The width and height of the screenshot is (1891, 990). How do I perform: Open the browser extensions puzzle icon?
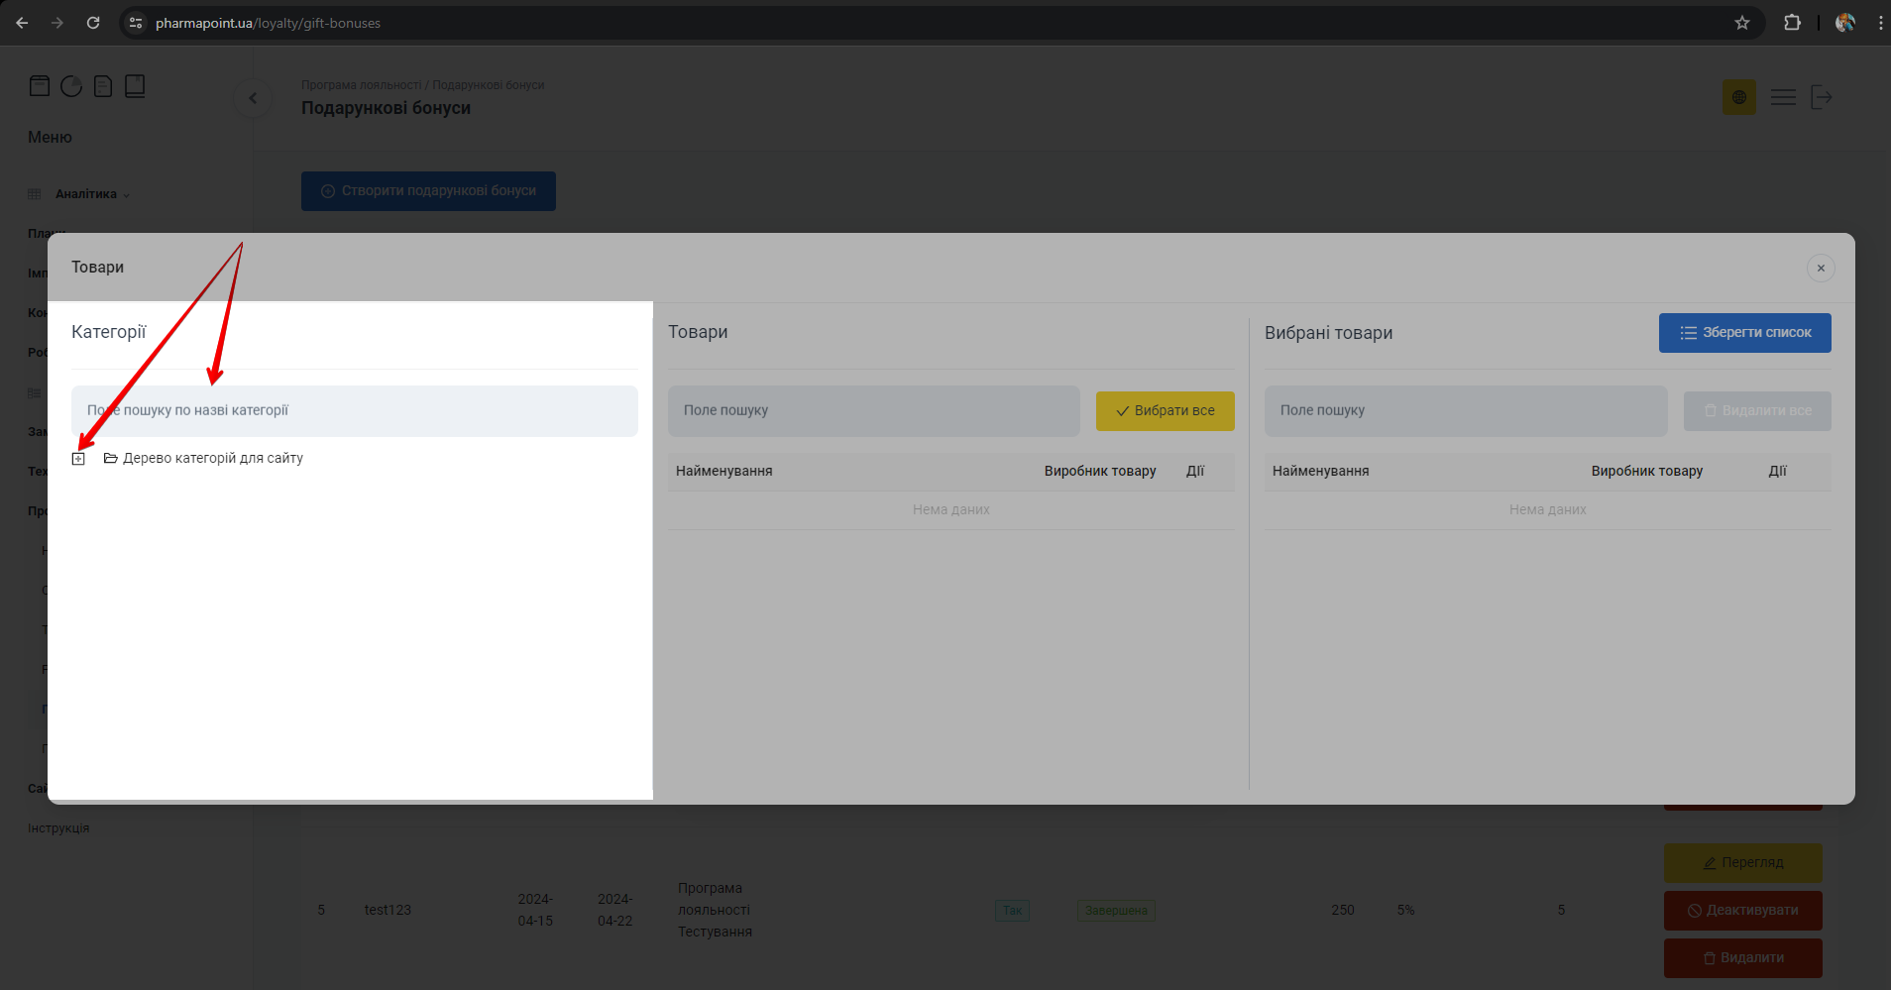[1792, 23]
